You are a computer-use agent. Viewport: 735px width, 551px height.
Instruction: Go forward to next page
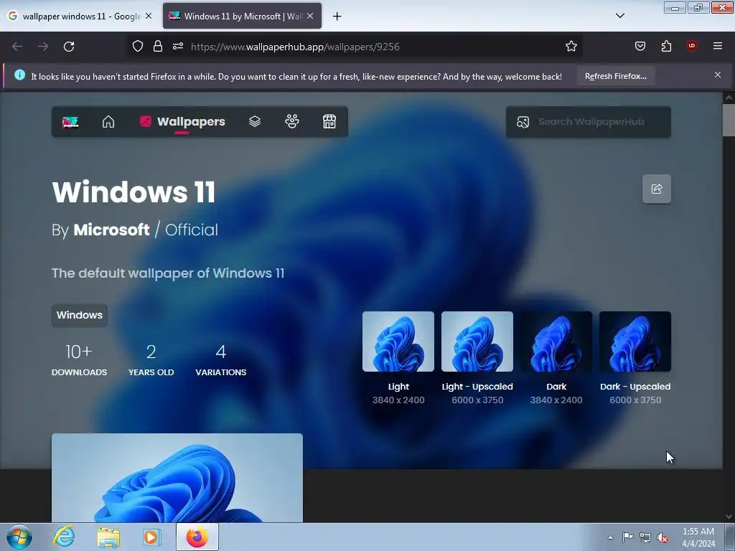pyautogui.click(x=43, y=47)
